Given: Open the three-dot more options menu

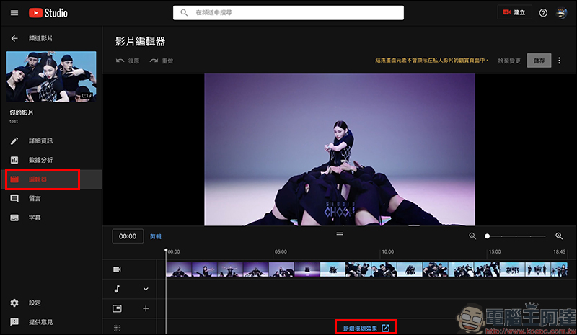Looking at the screenshot, I should tap(559, 61).
